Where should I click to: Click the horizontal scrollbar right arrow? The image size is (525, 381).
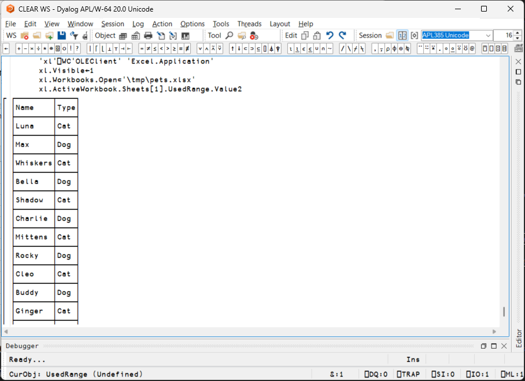click(494, 331)
